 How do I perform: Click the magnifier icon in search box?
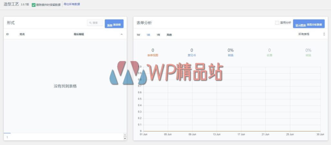(x=91, y=23)
